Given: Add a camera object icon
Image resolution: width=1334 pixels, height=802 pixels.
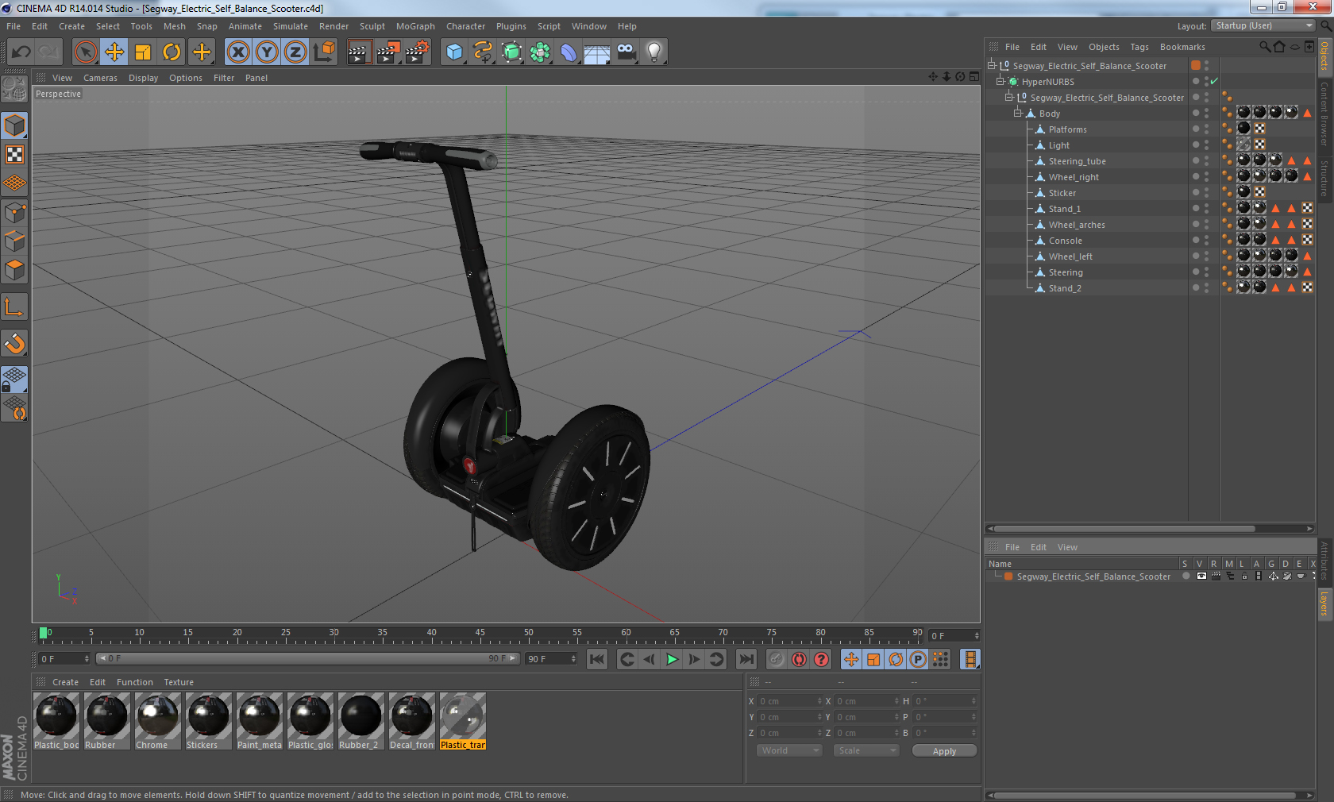Looking at the screenshot, I should 626,52.
